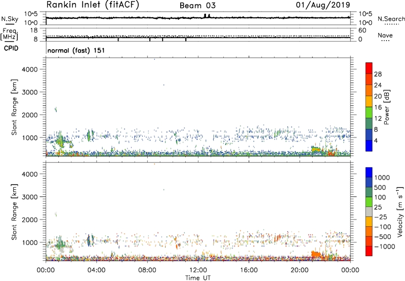This screenshot has height=281, width=405.
Task: Click the 'Beam 03' label
Action: pos(197,6)
